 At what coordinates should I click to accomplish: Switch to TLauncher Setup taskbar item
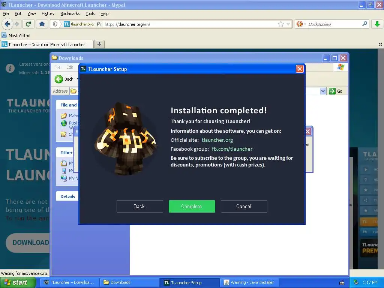tap(190, 282)
